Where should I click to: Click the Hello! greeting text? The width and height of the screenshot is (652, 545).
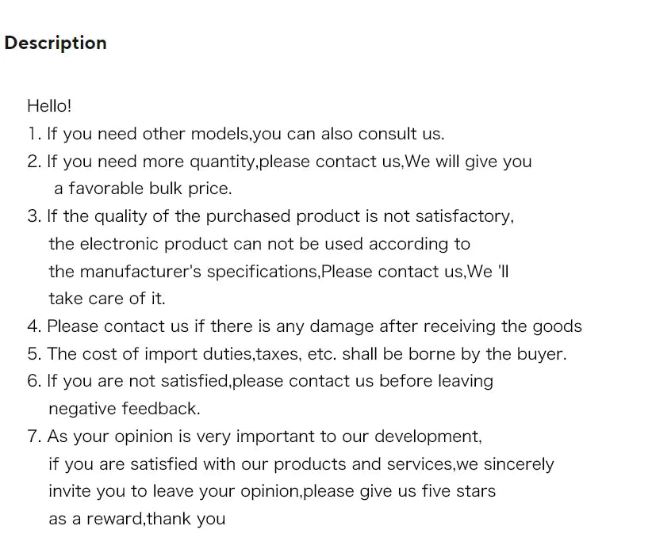tap(49, 106)
